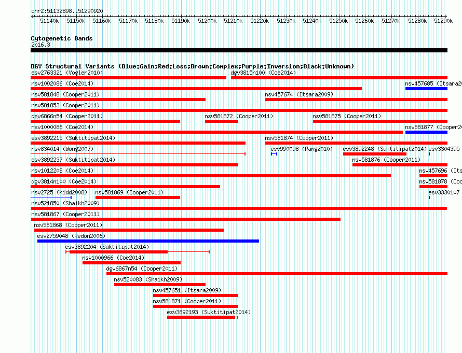Click the blue gain bar under nsv457685
Viewport: 462px width, 353px height.
coord(426,89)
